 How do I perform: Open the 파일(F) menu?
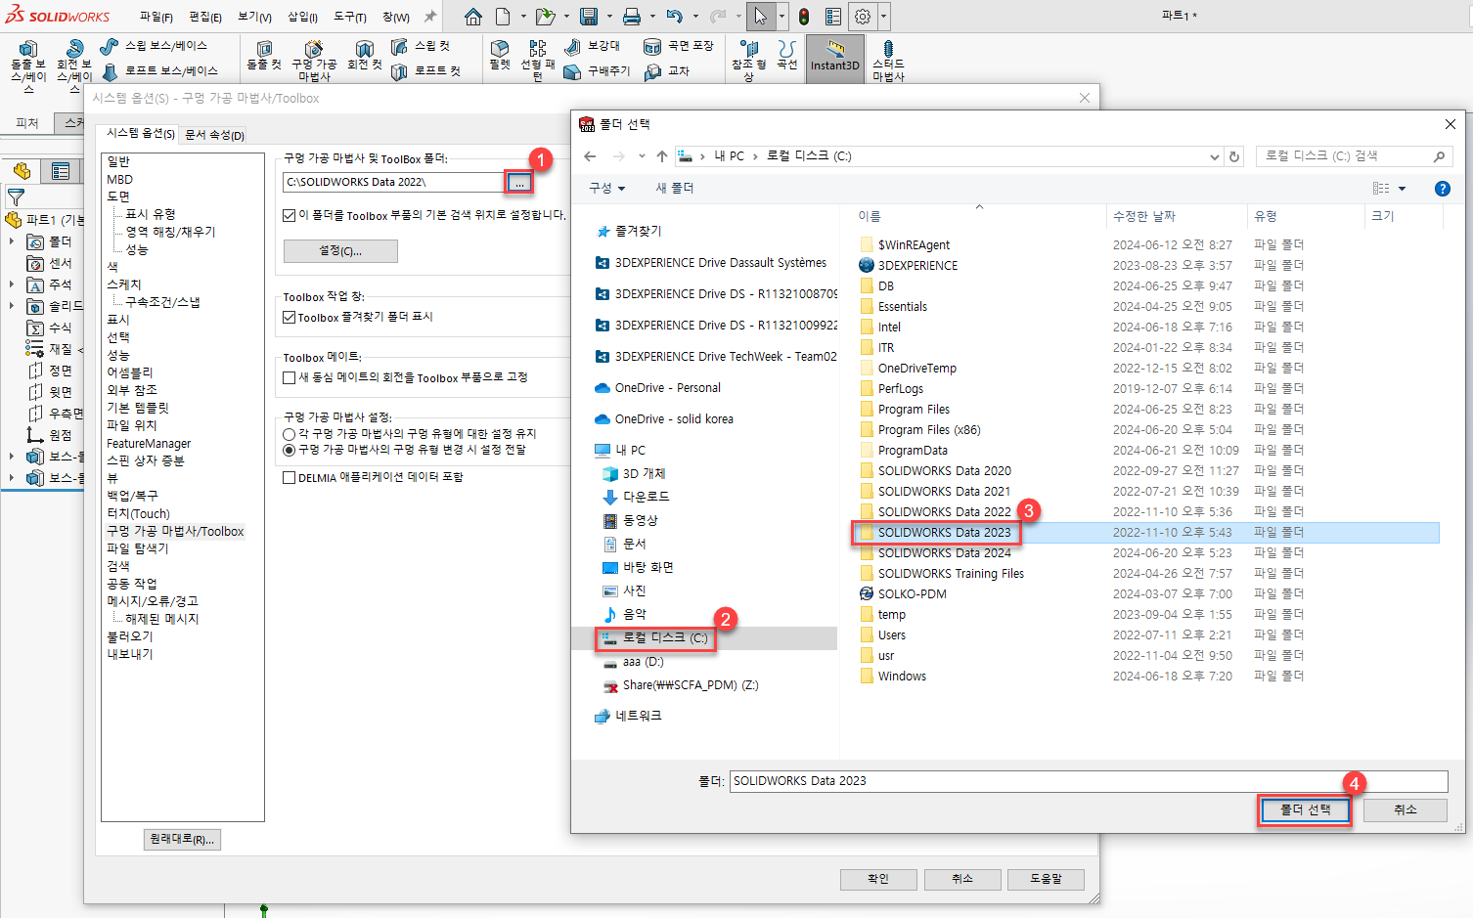point(156,17)
